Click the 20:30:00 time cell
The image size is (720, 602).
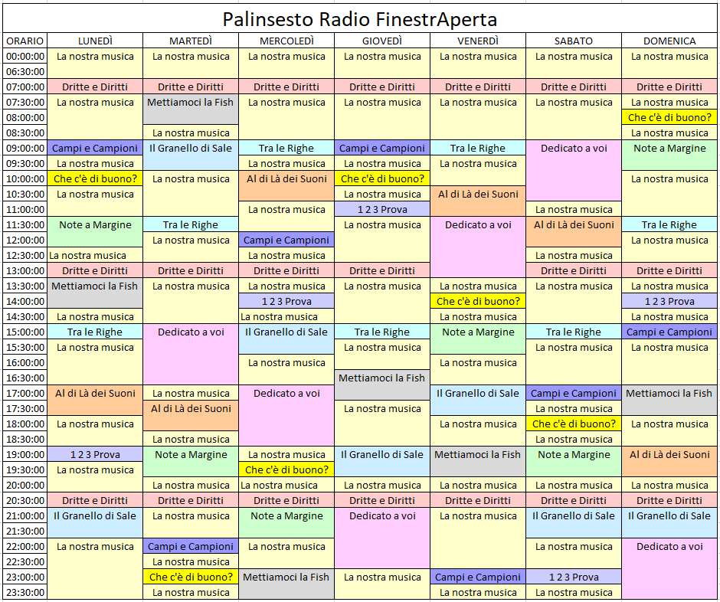tap(25, 501)
